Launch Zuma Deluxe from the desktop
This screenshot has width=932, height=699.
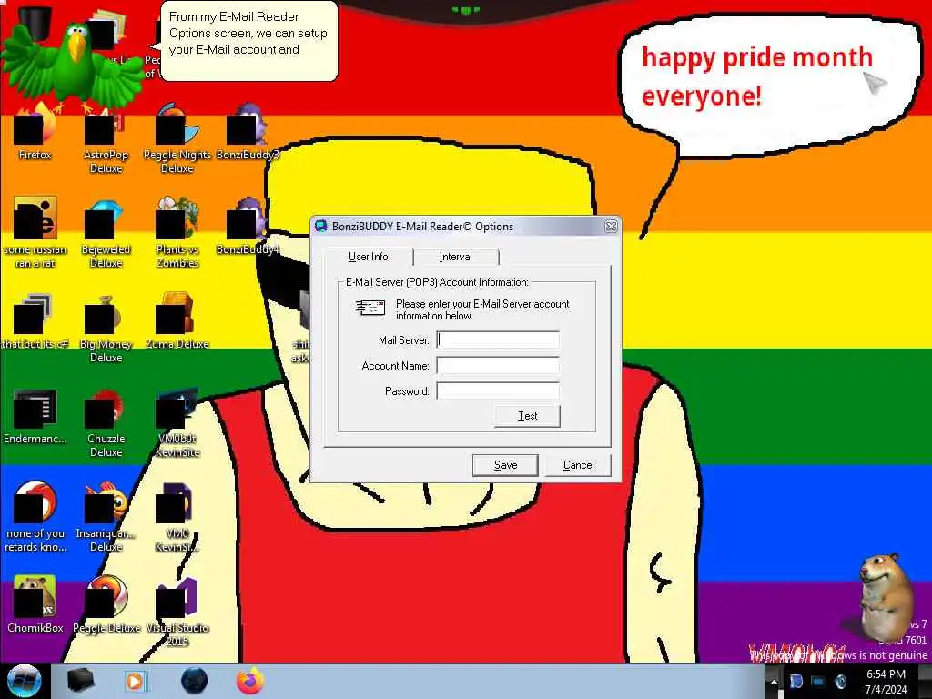(x=177, y=321)
